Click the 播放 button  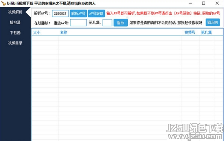click(121, 23)
